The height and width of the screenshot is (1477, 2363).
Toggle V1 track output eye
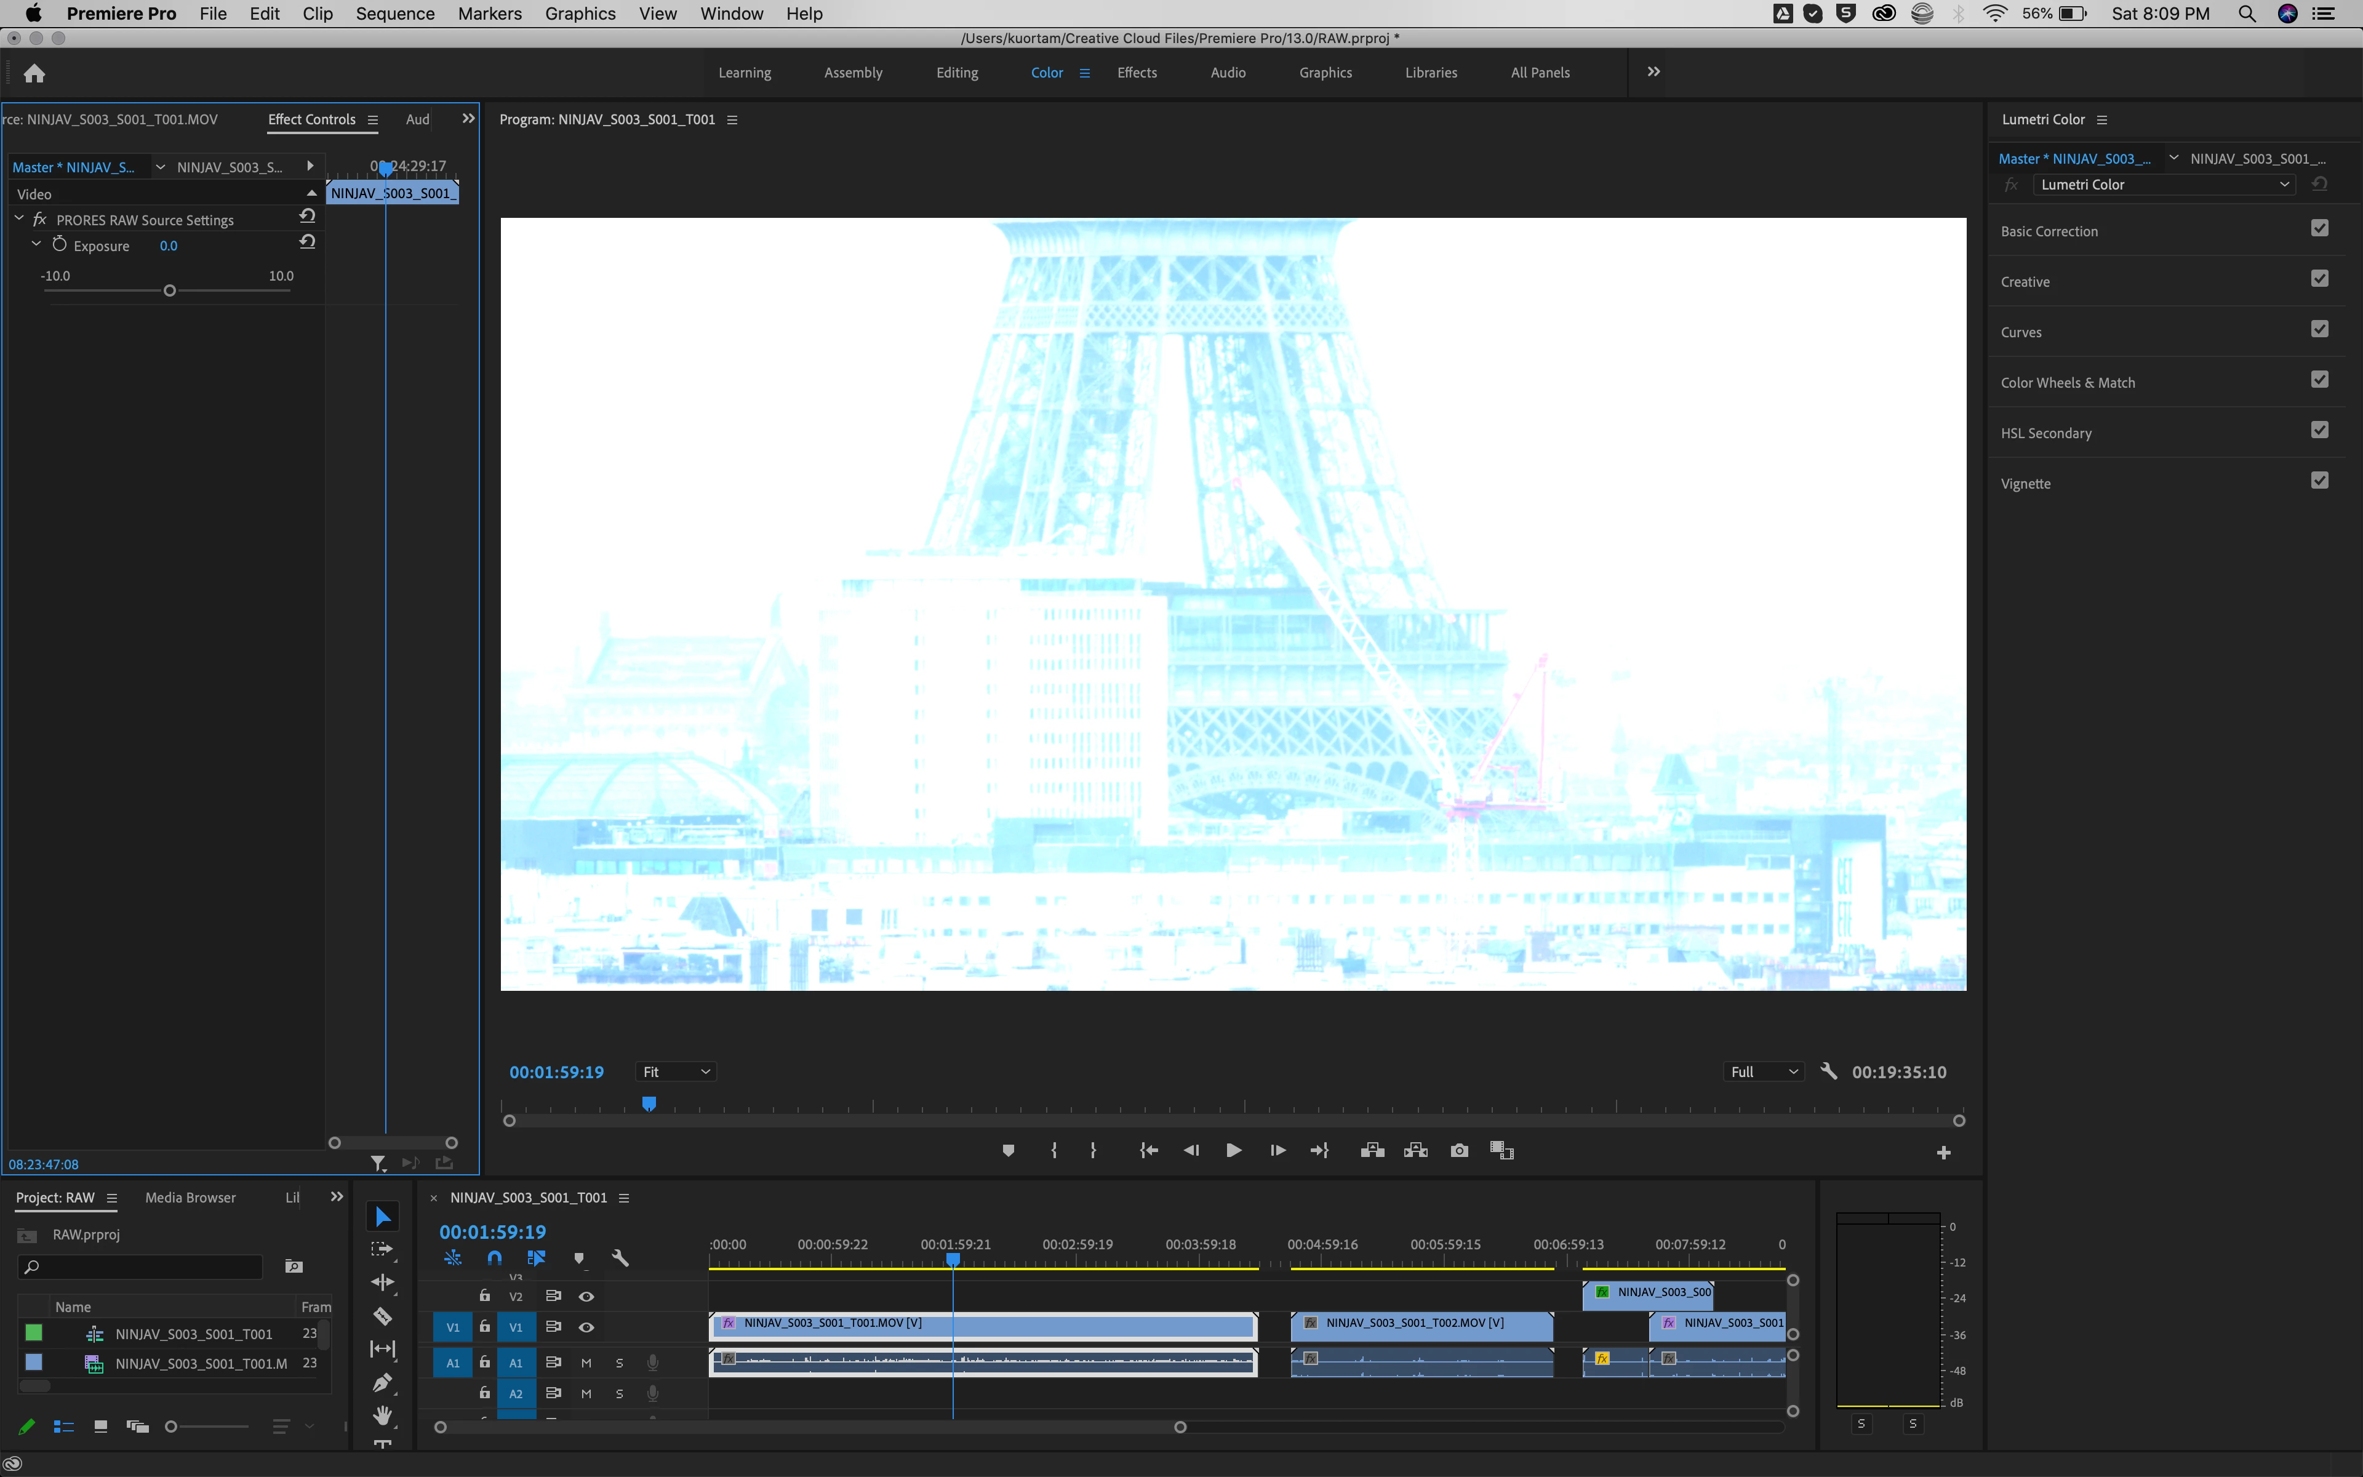pos(586,1327)
